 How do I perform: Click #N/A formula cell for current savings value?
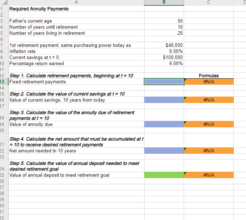209,100
